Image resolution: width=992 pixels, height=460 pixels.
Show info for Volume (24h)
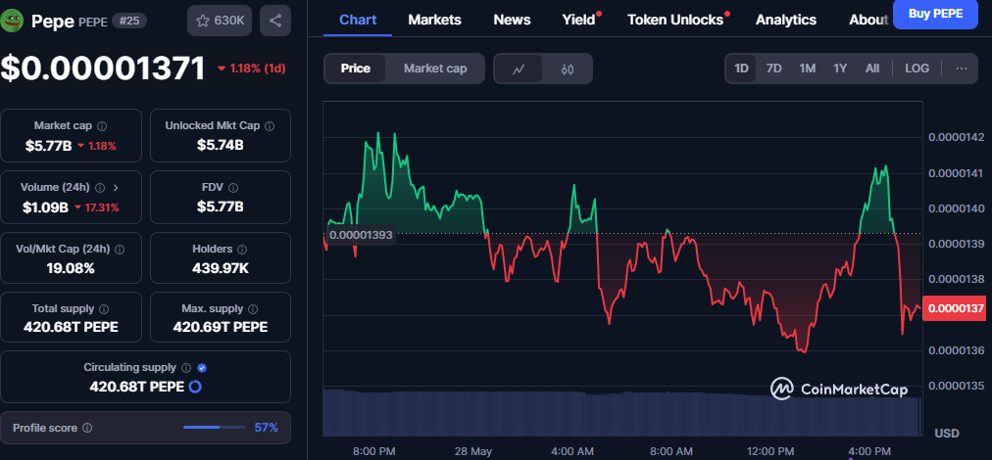[100, 188]
